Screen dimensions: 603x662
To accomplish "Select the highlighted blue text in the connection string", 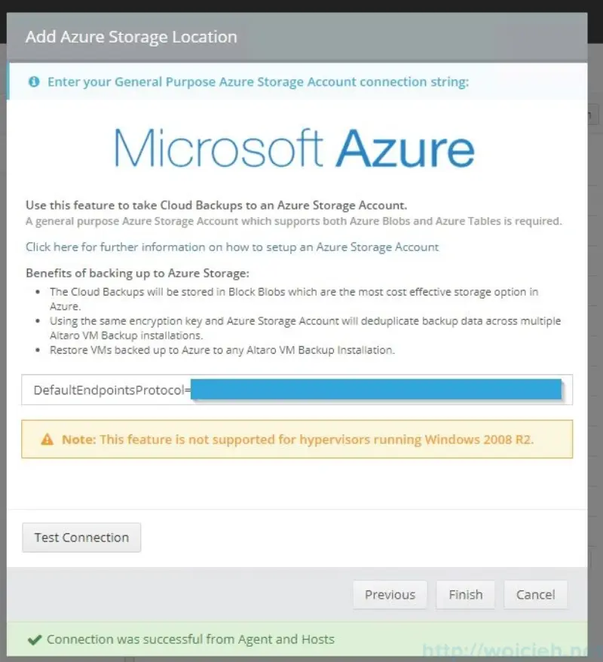I will tap(377, 389).
